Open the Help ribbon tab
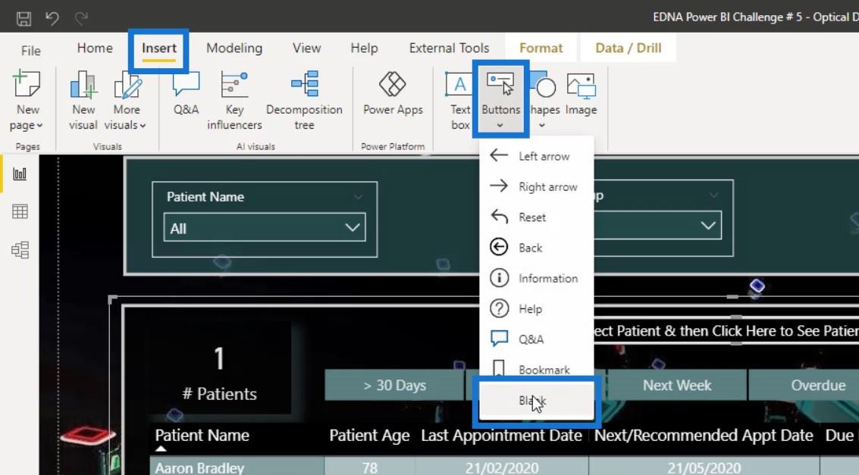The height and width of the screenshot is (475, 859). pos(364,48)
